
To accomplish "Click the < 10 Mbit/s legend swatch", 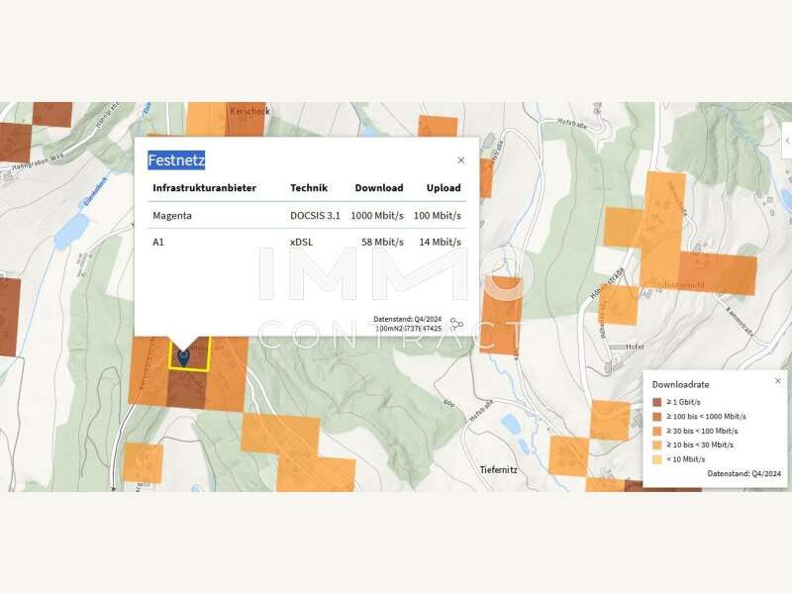I will click(x=658, y=458).
